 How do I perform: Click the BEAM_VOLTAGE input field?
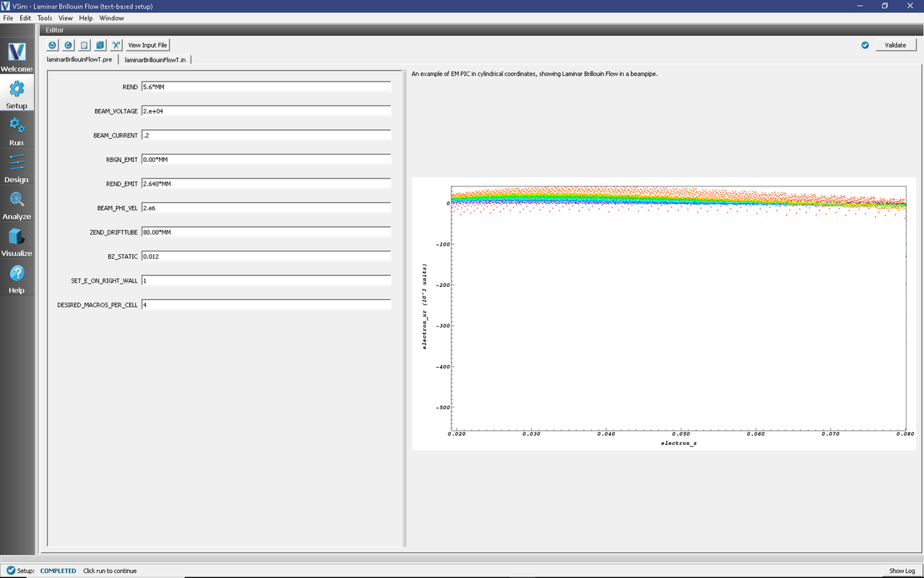(266, 111)
